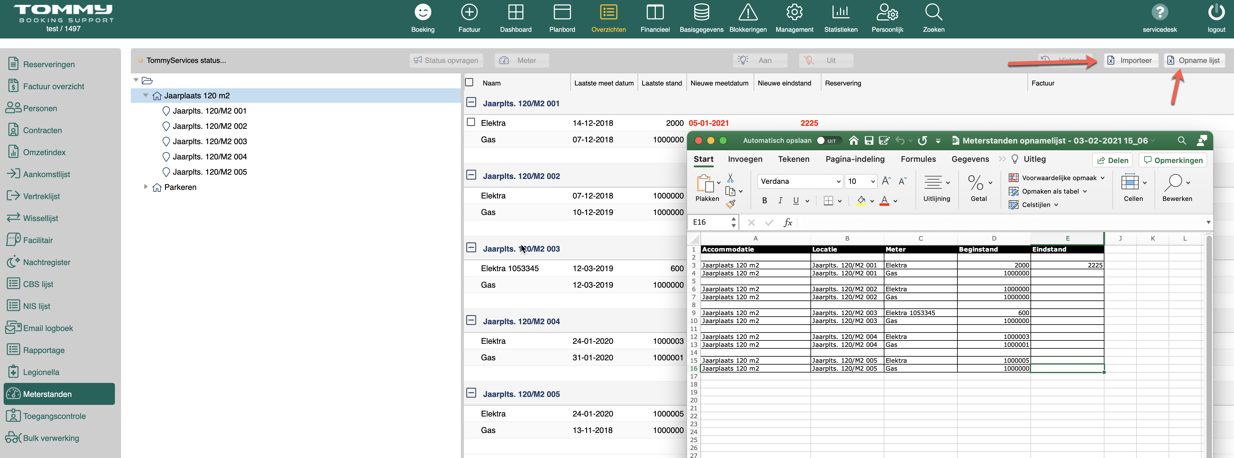Click Excel redo arrow icon
The image size is (1234, 458).
pos(922,141)
